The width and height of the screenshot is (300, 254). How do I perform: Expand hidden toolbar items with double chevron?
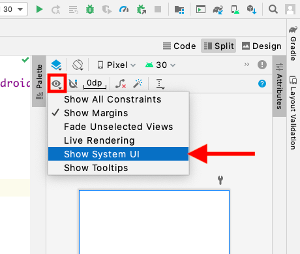[x=247, y=65]
